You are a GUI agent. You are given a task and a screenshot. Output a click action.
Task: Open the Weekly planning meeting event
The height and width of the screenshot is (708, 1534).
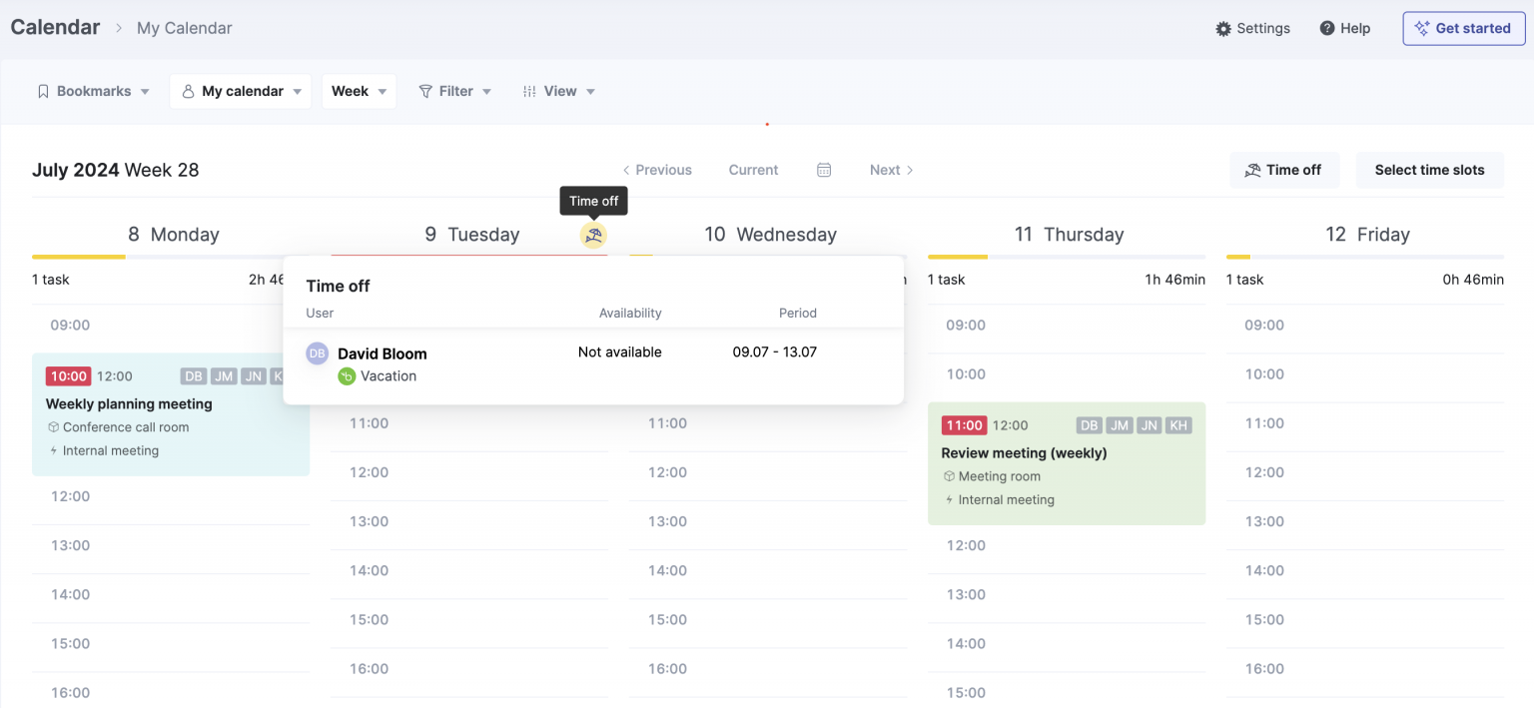[x=129, y=403]
